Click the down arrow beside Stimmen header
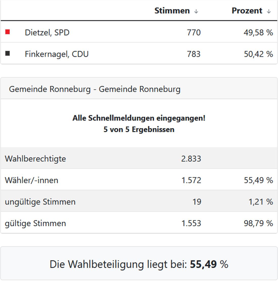 pos(196,11)
